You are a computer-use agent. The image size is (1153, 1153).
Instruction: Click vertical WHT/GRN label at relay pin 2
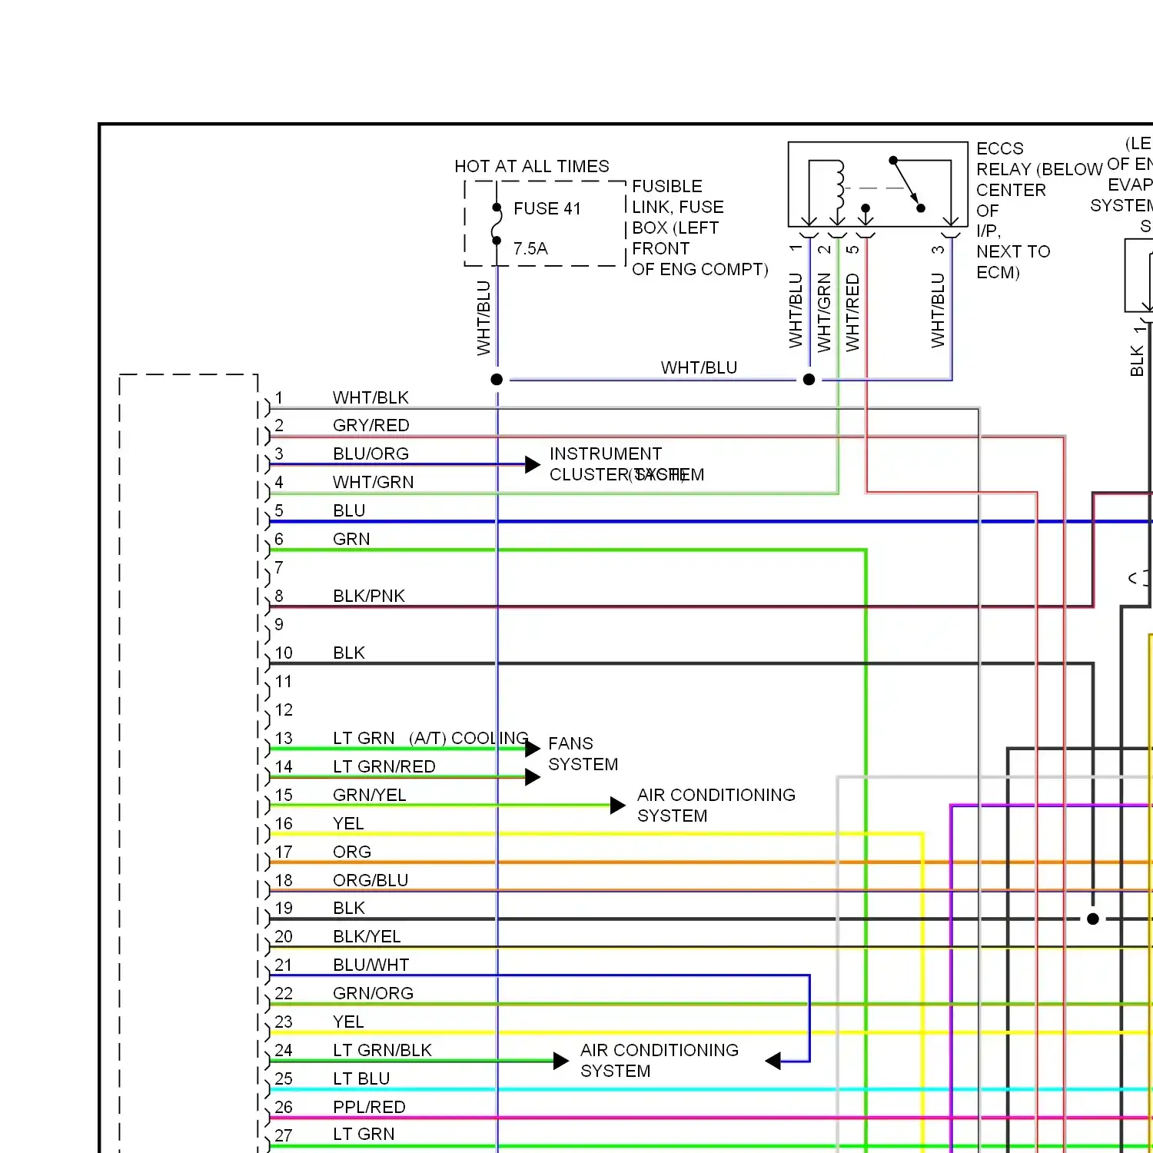coord(824,313)
